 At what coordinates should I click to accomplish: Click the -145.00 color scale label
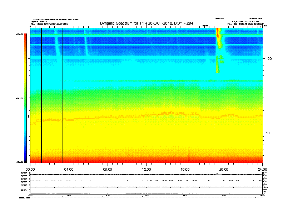click(20, 98)
